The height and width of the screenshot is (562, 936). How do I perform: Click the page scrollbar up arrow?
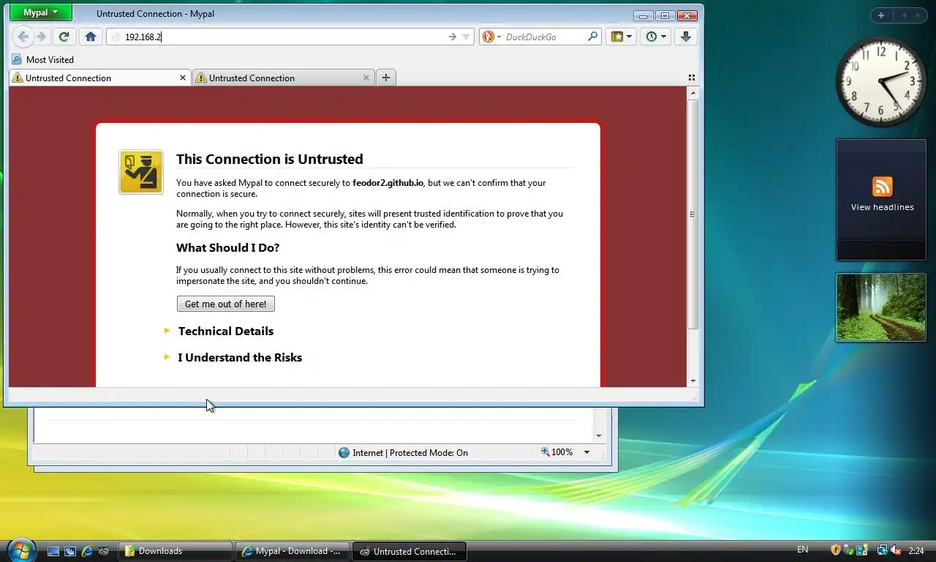[693, 92]
